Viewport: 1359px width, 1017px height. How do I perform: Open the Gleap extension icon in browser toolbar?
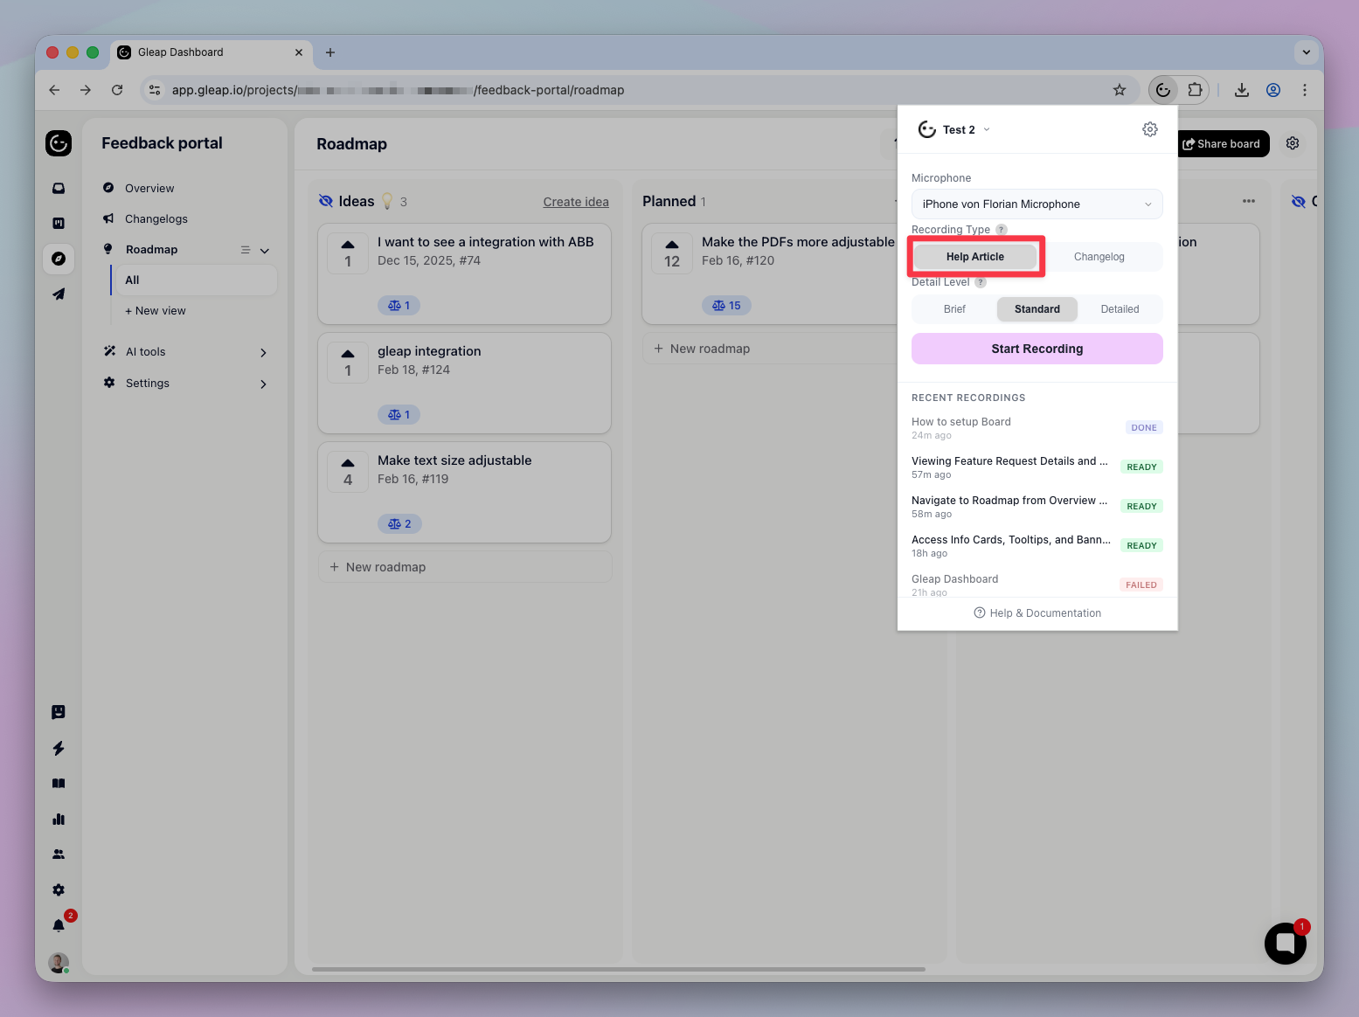(1163, 90)
